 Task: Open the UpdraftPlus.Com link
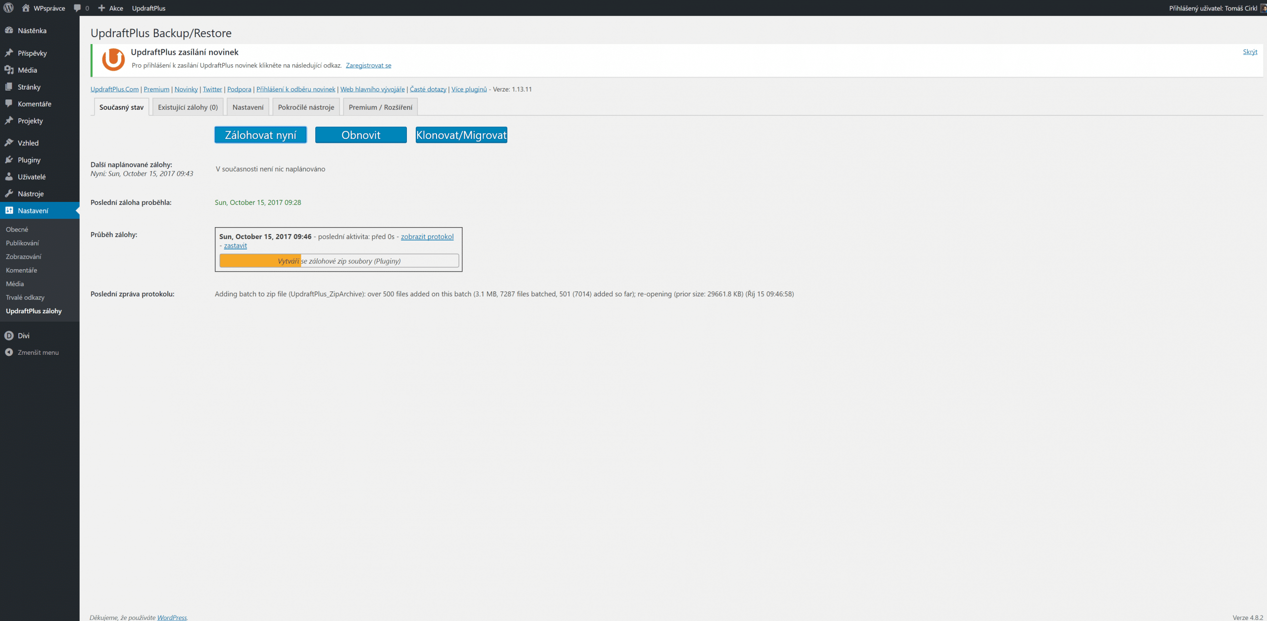coord(114,89)
